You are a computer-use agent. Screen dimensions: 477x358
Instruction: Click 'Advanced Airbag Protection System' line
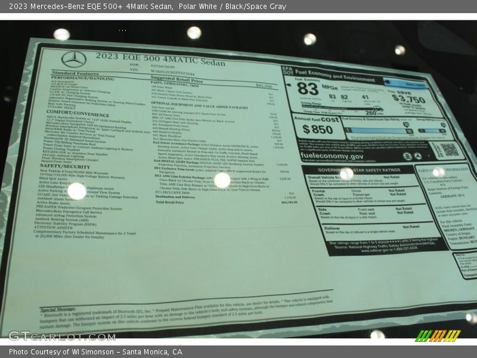click(66, 215)
